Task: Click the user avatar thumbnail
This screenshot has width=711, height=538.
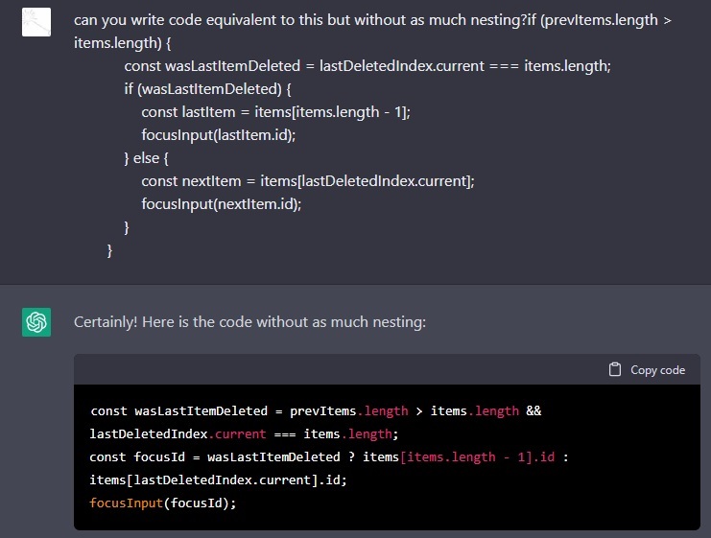Action: tap(36, 22)
